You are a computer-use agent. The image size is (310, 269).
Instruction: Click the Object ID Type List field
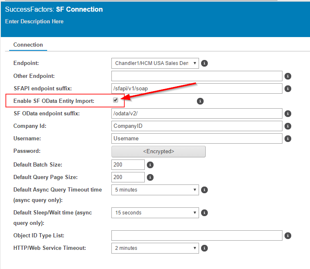pyautogui.click(x=197, y=235)
